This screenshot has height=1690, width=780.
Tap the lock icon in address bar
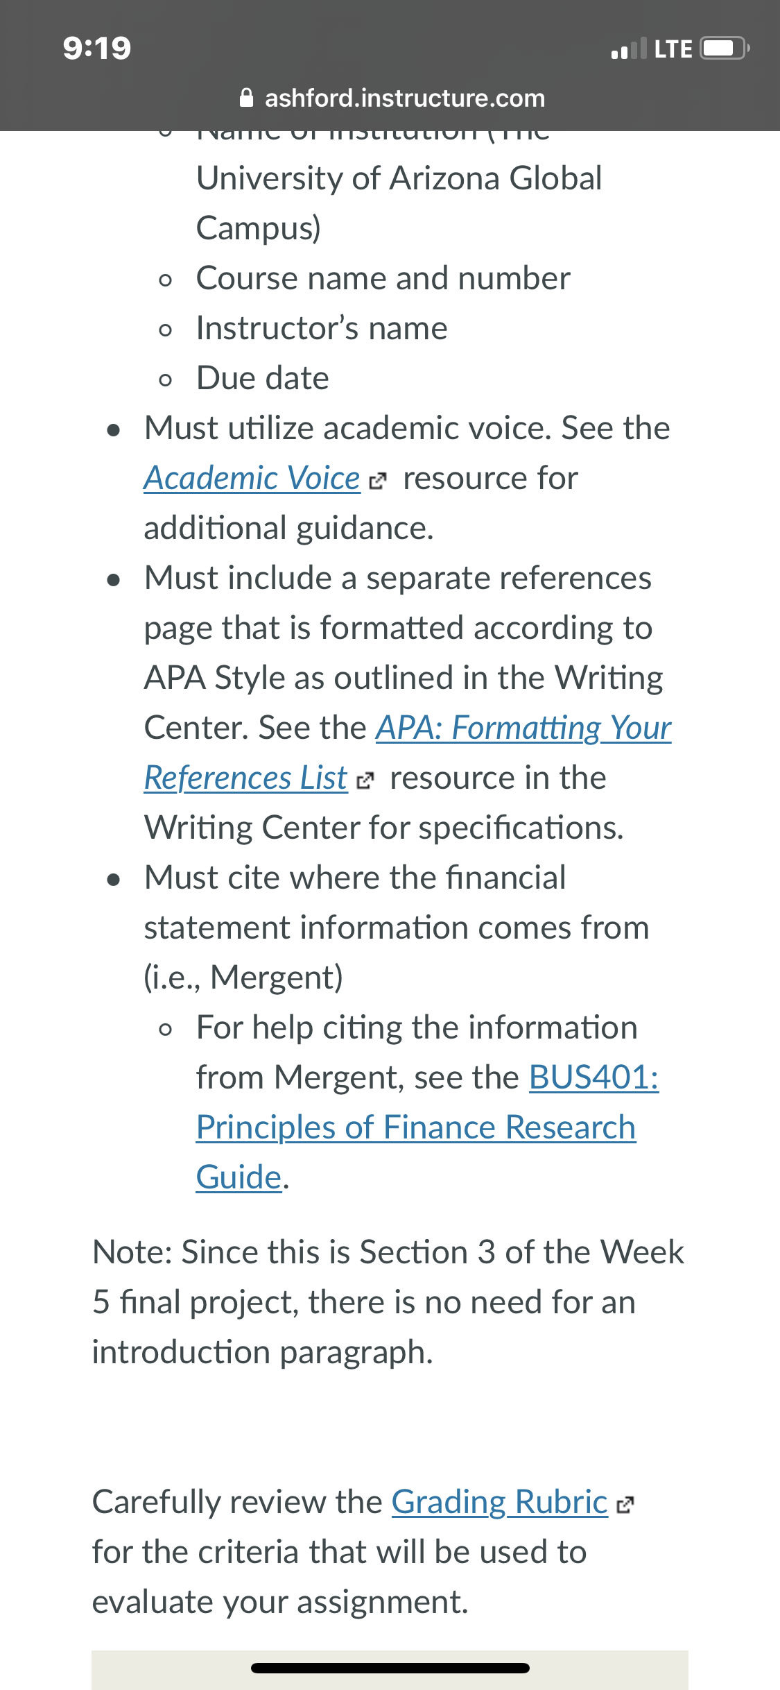coord(246,98)
